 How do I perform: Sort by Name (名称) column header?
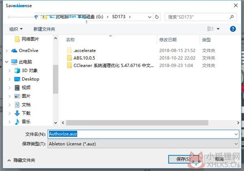click(70, 40)
